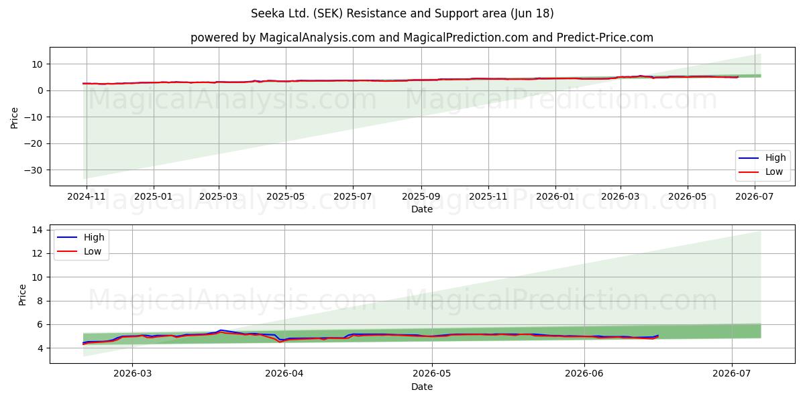The image size is (805, 402).
Task: Click the '0' price tick in the top chart
Action: [42, 90]
